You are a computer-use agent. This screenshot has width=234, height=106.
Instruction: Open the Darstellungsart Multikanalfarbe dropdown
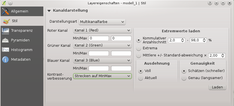pyautogui.click(x=102, y=22)
